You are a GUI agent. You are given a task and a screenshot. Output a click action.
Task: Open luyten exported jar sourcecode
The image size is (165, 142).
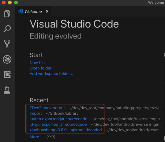point(58,119)
